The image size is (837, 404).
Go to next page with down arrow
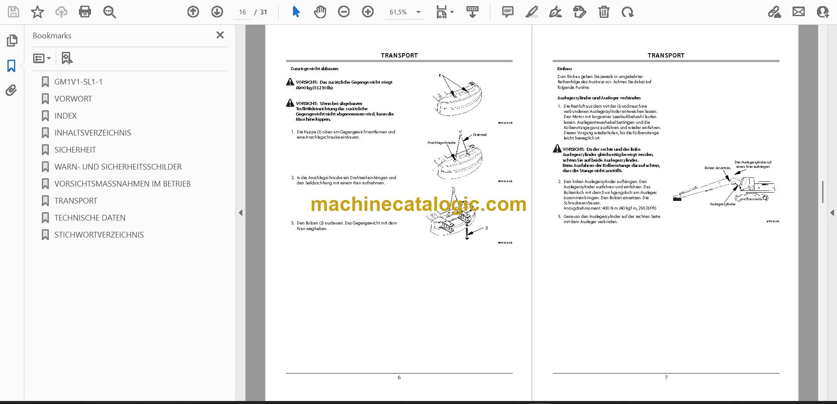point(217,12)
